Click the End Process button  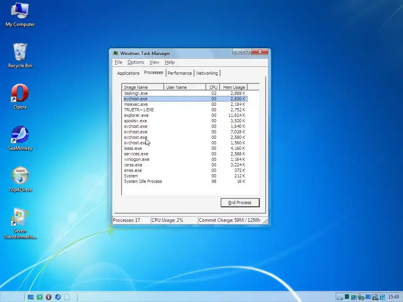[x=240, y=203]
